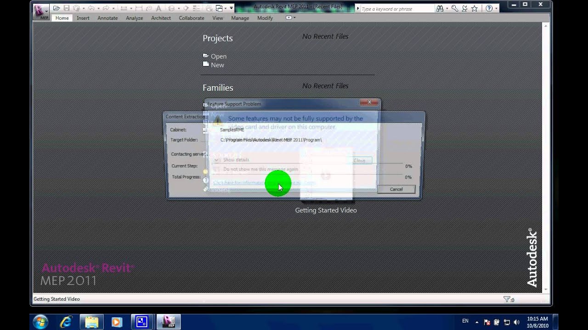588x330 pixels.
Task: Click the Getting Started Video link
Action: tap(326, 210)
